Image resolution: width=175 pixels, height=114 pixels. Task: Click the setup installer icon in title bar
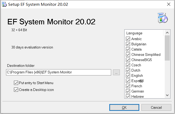[x=4, y=4]
